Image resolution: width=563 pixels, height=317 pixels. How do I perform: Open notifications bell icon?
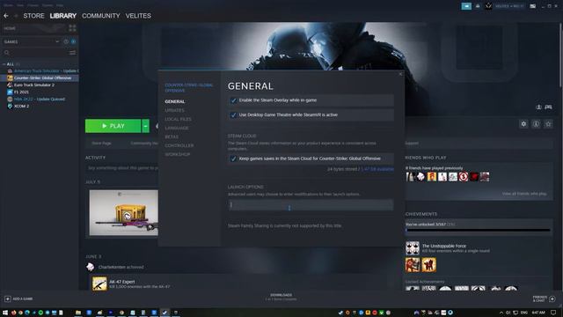pyautogui.click(x=478, y=6)
